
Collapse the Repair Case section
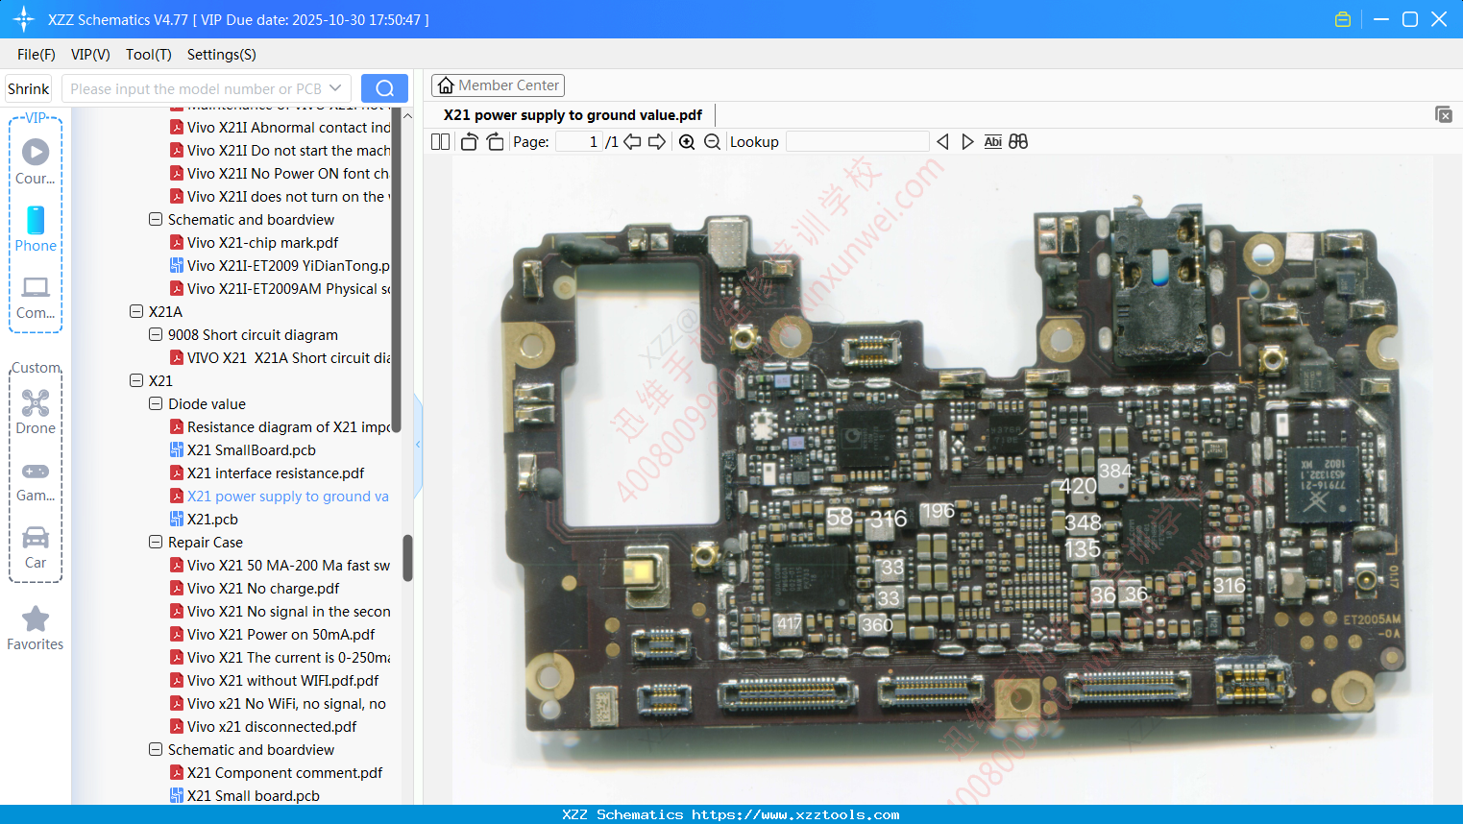(x=155, y=542)
